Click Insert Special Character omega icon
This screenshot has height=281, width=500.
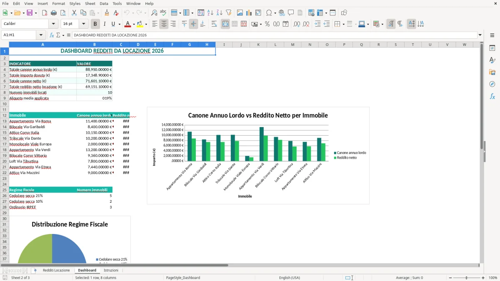(x=269, y=13)
